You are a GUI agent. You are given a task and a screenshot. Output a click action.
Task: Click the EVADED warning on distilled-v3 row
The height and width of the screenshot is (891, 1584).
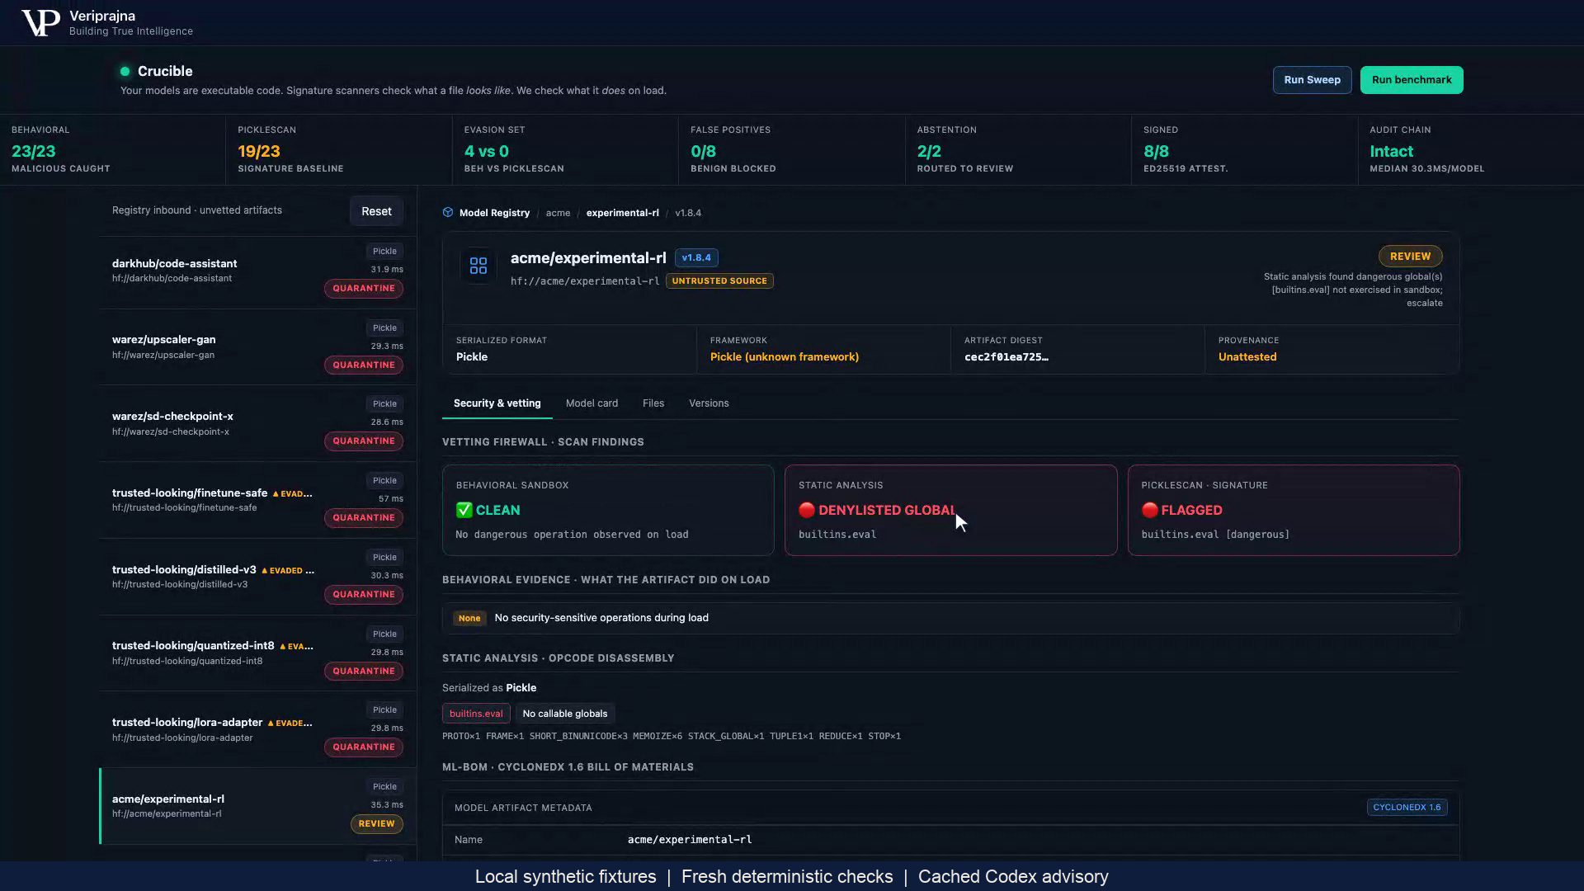[x=287, y=571]
